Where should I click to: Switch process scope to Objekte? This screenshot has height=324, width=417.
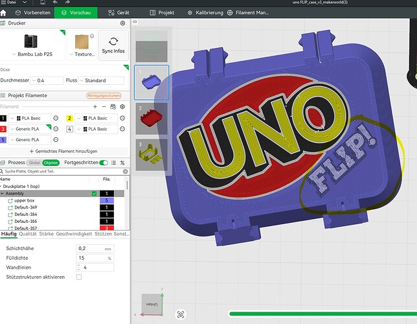(x=51, y=163)
